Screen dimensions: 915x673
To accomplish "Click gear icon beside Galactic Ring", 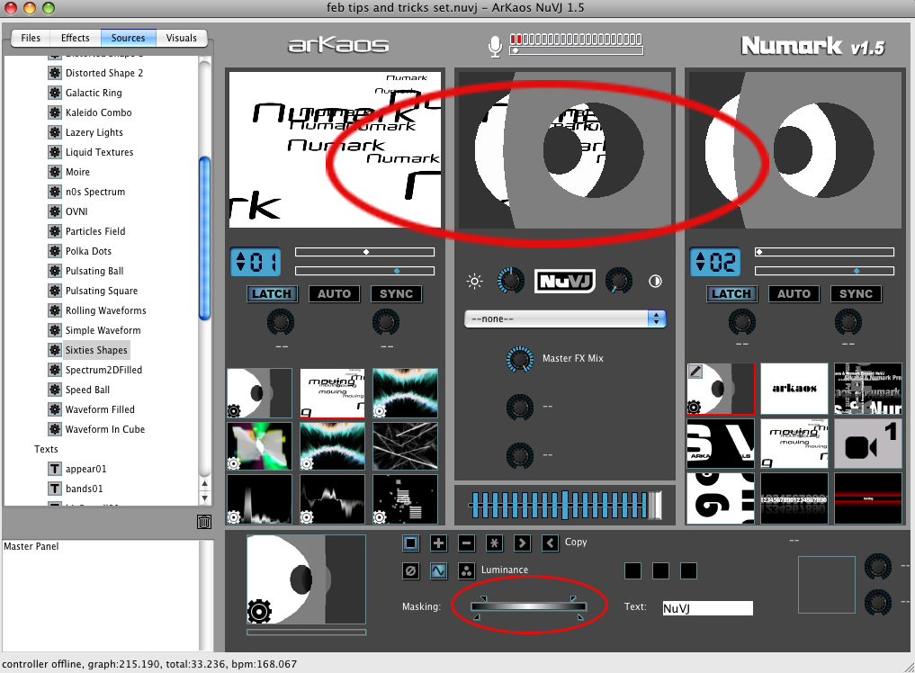I will pyautogui.click(x=55, y=93).
